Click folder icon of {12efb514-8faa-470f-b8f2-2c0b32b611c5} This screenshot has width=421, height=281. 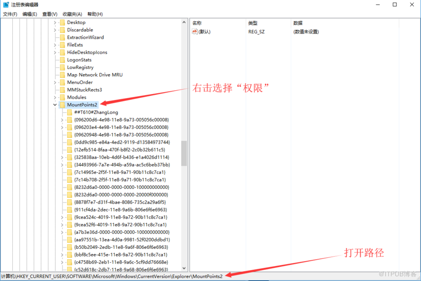pyautogui.click(x=70, y=150)
